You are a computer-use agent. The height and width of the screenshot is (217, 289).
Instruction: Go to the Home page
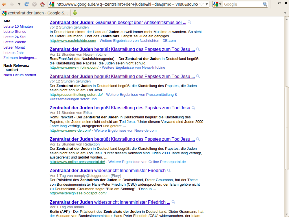click(x=42, y=4)
